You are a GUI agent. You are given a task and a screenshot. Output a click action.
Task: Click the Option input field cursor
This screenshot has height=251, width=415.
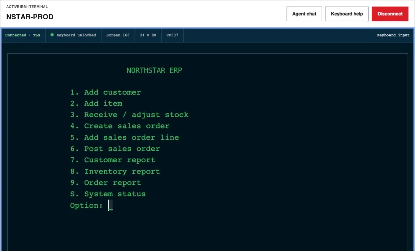pos(110,205)
